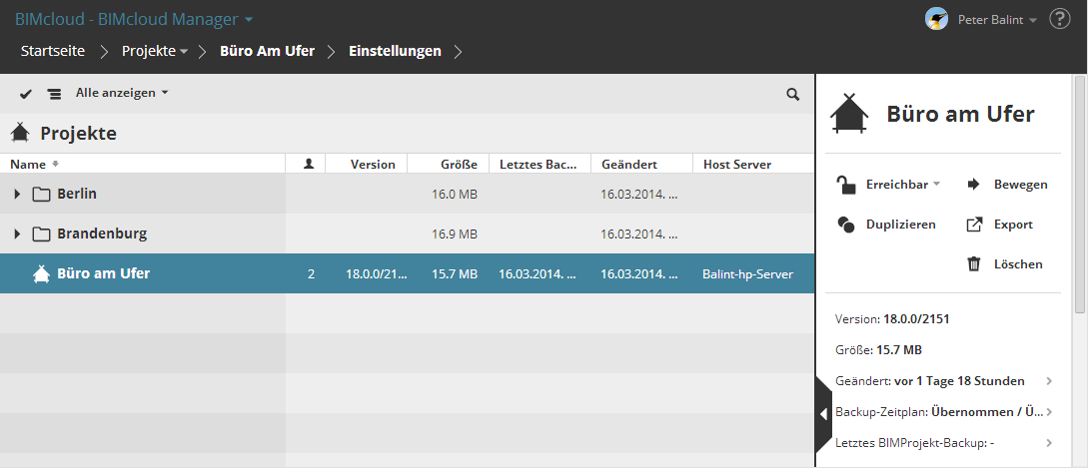Click Büro Am Ufer breadcrumb
The width and height of the screenshot is (1088, 468).
(x=267, y=51)
